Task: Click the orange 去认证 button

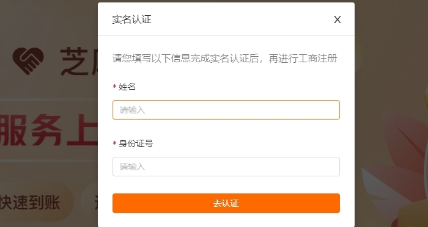Action: pyautogui.click(x=226, y=203)
